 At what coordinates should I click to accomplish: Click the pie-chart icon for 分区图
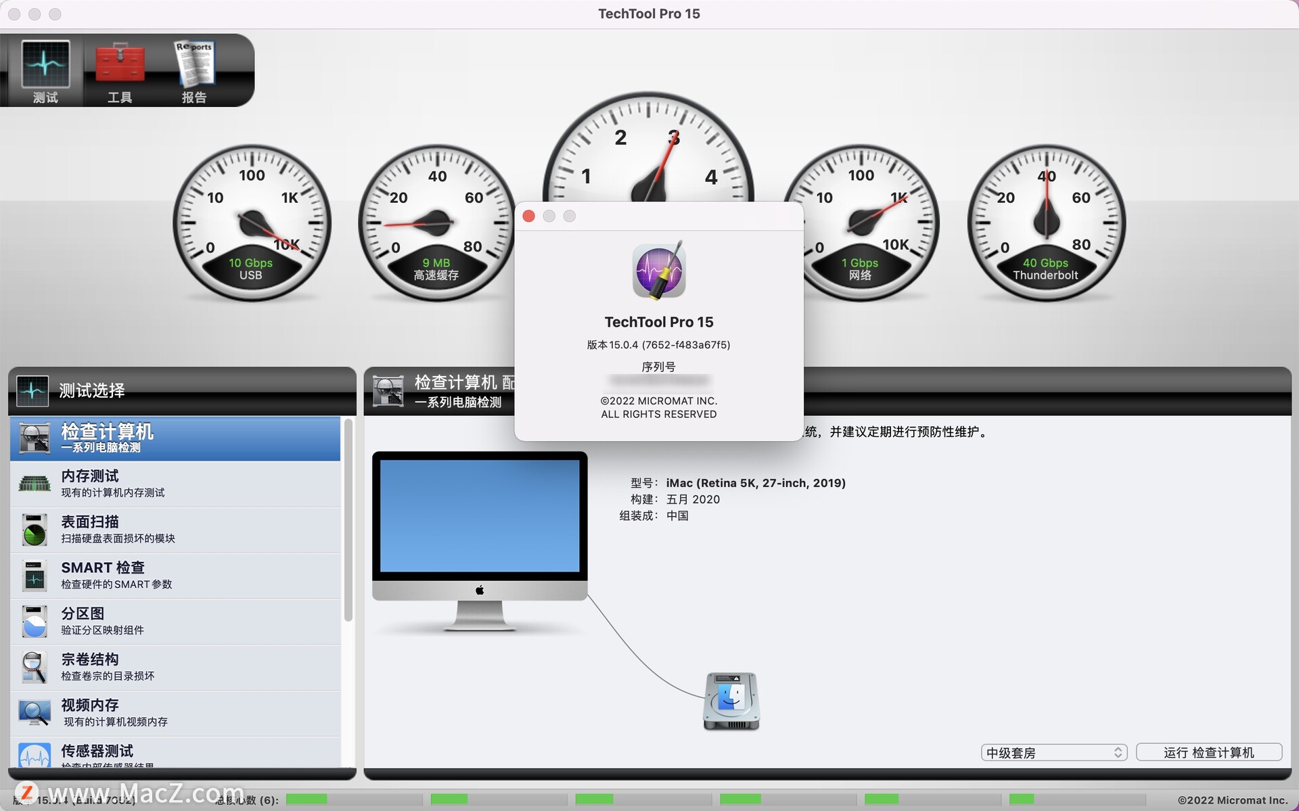pyautogui.click(x=35, y=622)
